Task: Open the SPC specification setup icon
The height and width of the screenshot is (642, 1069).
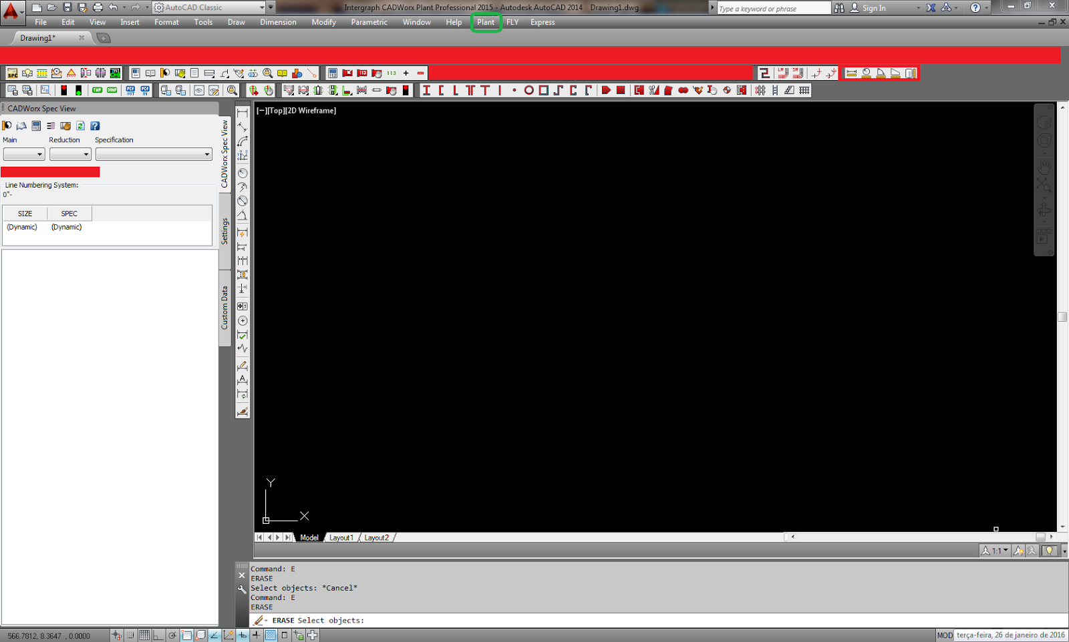Action: click(x=12, y=73)
